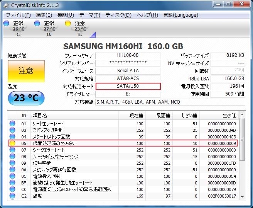Open the ディスク(D) menu
The height and width of the screenshot is (208, 253).
118,15
